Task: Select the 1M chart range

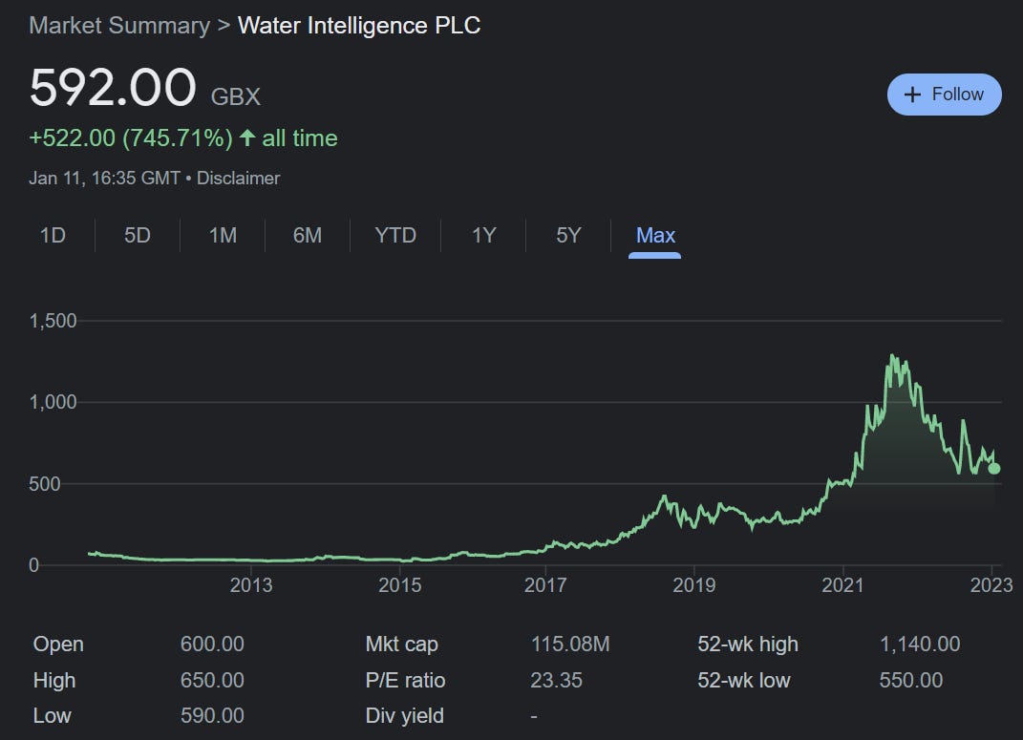Action: point(222,235)
